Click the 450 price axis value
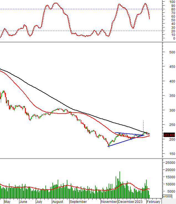Screen dimensions: 176x204 pos(172,67)
